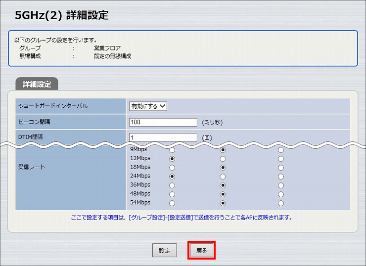Click the (回) unit text
Image resolution: width=366 pixels, height=266 pixels.
[207, 137]
